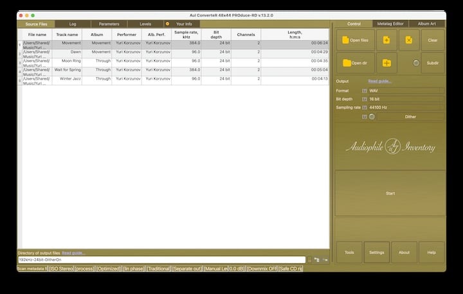This screenshot has height=294, width=463.
Task: Open the Bit depth 16 bit dropdown
Action: 406,99
